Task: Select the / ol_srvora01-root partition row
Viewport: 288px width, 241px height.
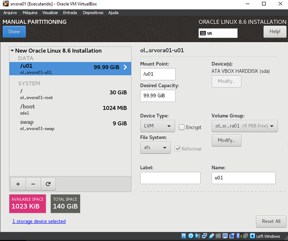Action: click(x=70, y=94)
